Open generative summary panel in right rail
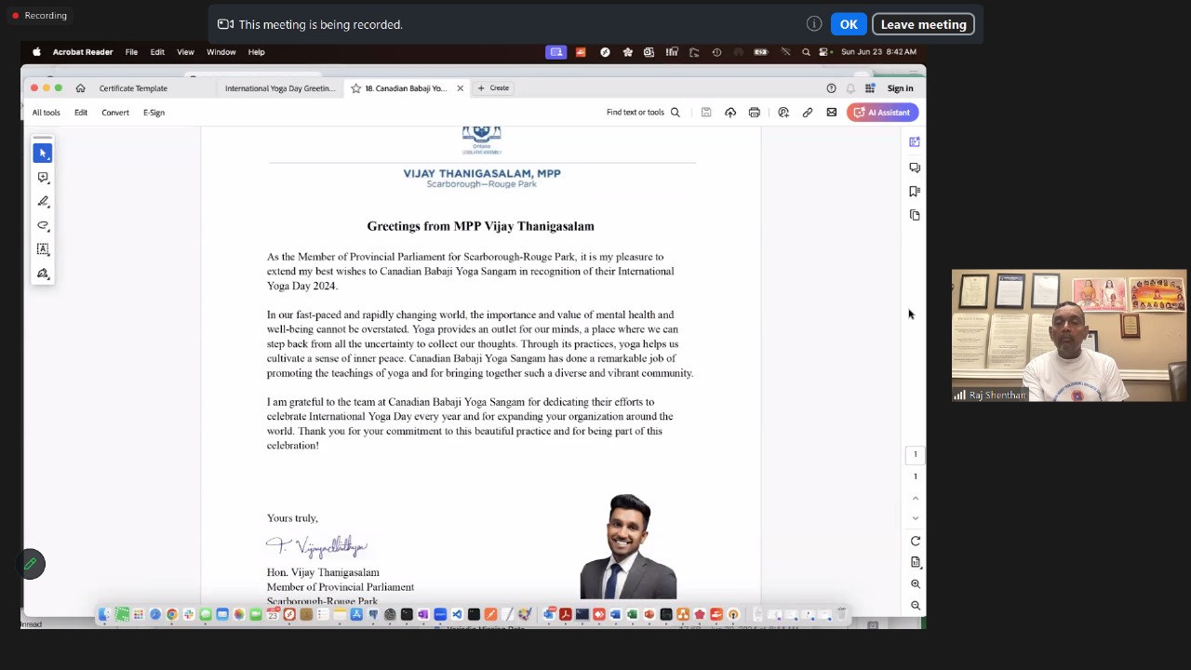The image size is (1191, 670). coord(915,142)
